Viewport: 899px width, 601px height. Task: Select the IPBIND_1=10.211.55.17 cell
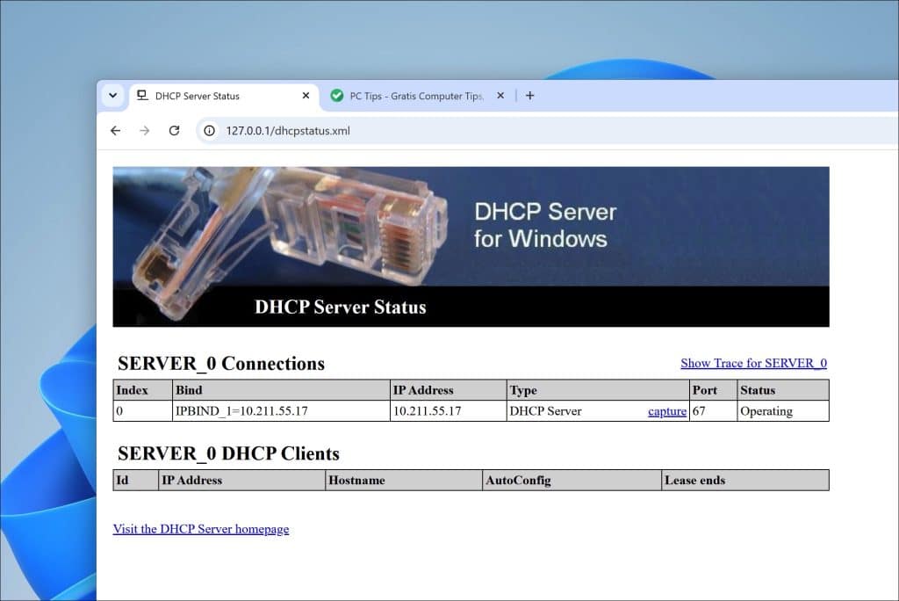point(281,411)
